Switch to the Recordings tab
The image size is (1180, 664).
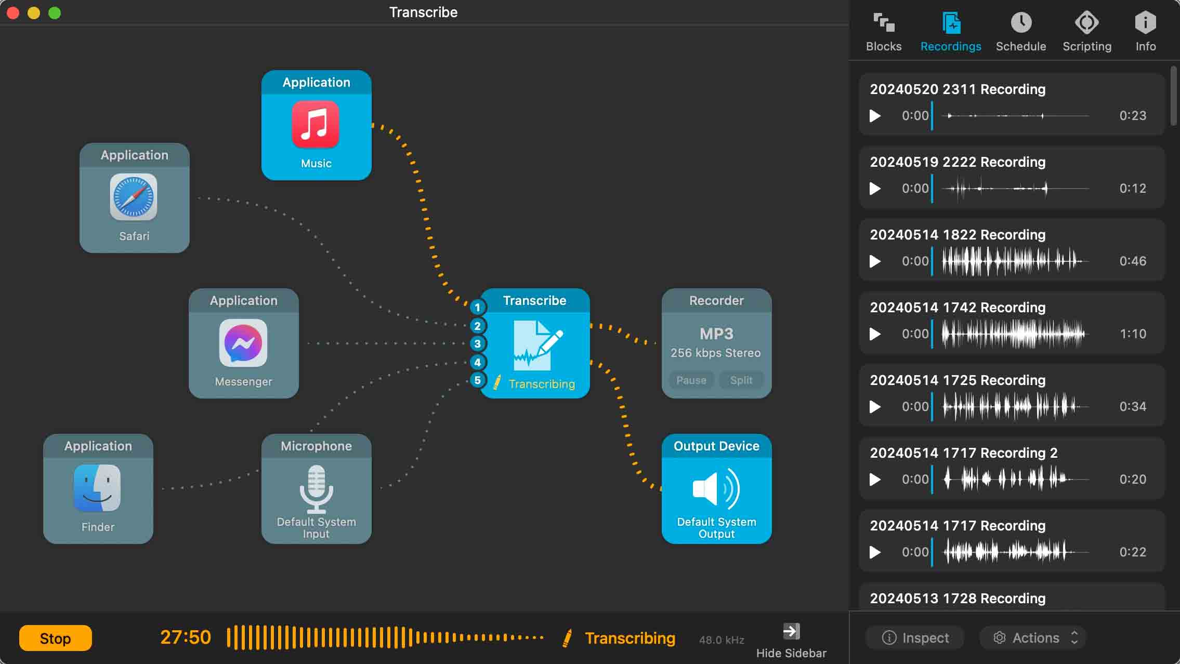(951, 32)
